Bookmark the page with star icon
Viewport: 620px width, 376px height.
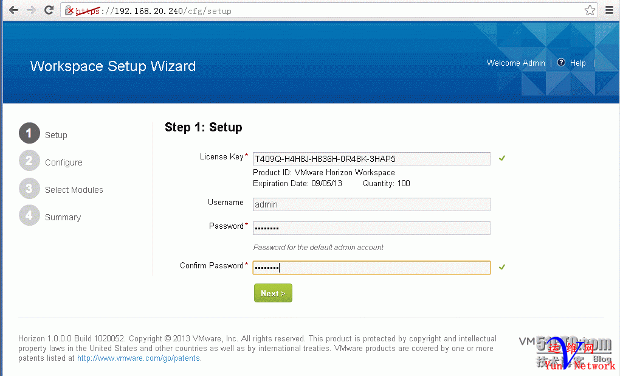590,10
